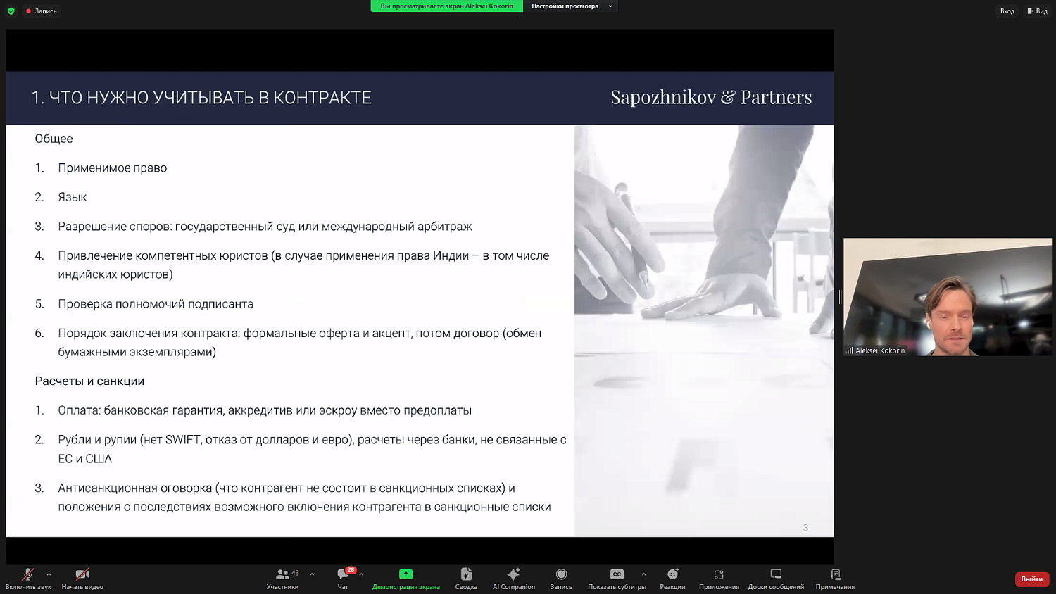Open the Вид view layout menu
The width and height of the screenshot is (1056, 594).
tap(1038, 11)
